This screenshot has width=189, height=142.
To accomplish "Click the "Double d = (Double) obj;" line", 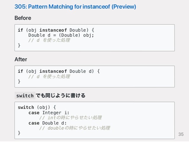I will coord(61,35).
